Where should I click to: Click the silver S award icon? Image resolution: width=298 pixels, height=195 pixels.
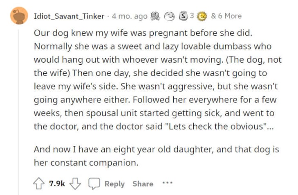(x=183, y=16)
